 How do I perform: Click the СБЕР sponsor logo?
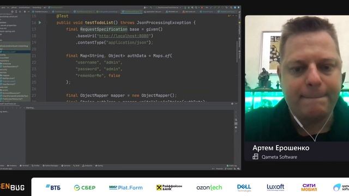pyautogui.click(x=85, y=188)
